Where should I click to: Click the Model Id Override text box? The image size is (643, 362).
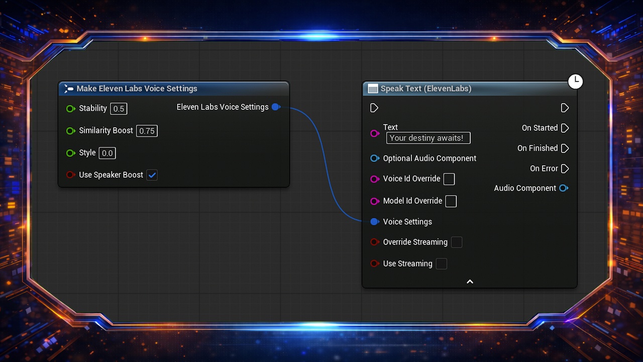click(451, 201)
